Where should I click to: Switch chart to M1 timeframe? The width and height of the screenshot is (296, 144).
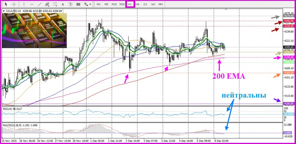tap(99, 4)
